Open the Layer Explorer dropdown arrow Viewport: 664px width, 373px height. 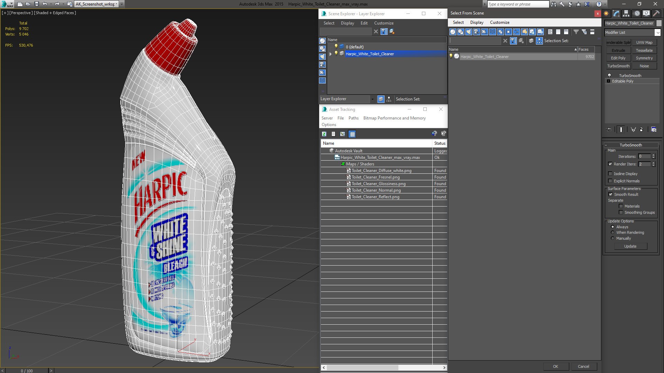[372, 99]
